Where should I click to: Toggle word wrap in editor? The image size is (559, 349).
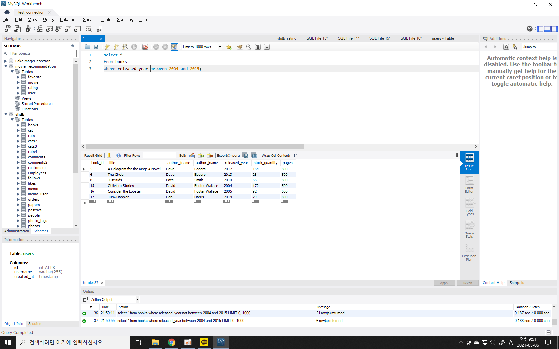[267, 47]
